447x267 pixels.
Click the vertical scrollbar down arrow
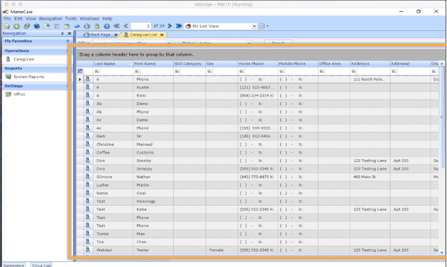(x=442, y=252)
